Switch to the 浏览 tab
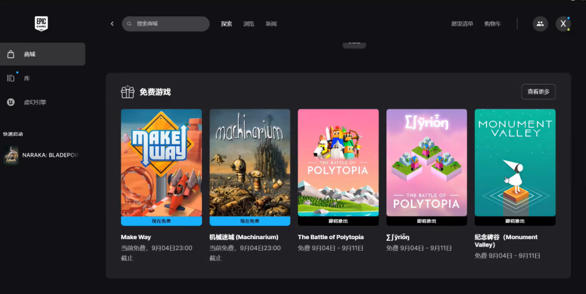 point(248,24)
